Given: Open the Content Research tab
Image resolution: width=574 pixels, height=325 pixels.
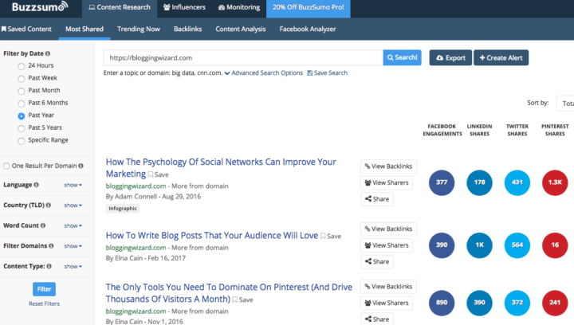Looking at the screenshot, I should (x=120, y=7).
